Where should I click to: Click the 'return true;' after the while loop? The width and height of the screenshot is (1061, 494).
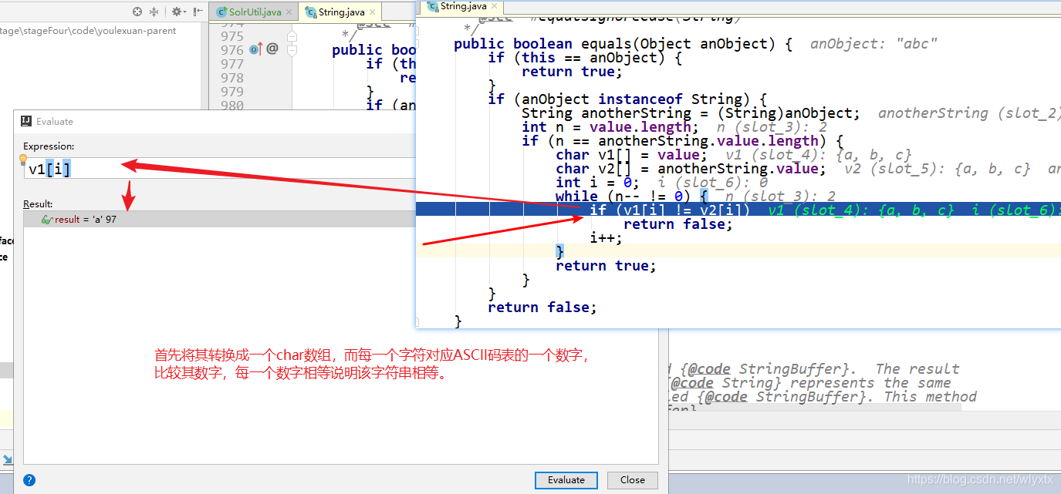606,265
